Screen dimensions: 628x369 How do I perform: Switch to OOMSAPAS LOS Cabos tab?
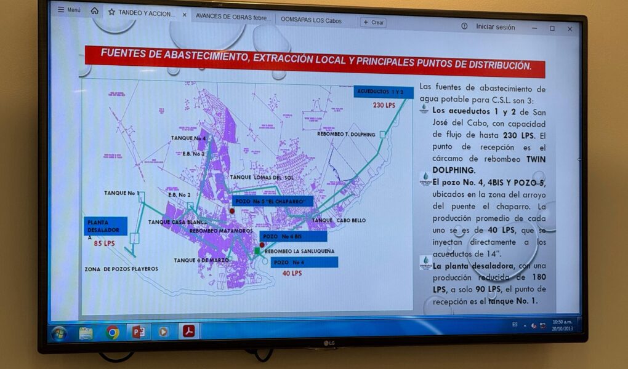pyautogui.click(x=310, y=20)
